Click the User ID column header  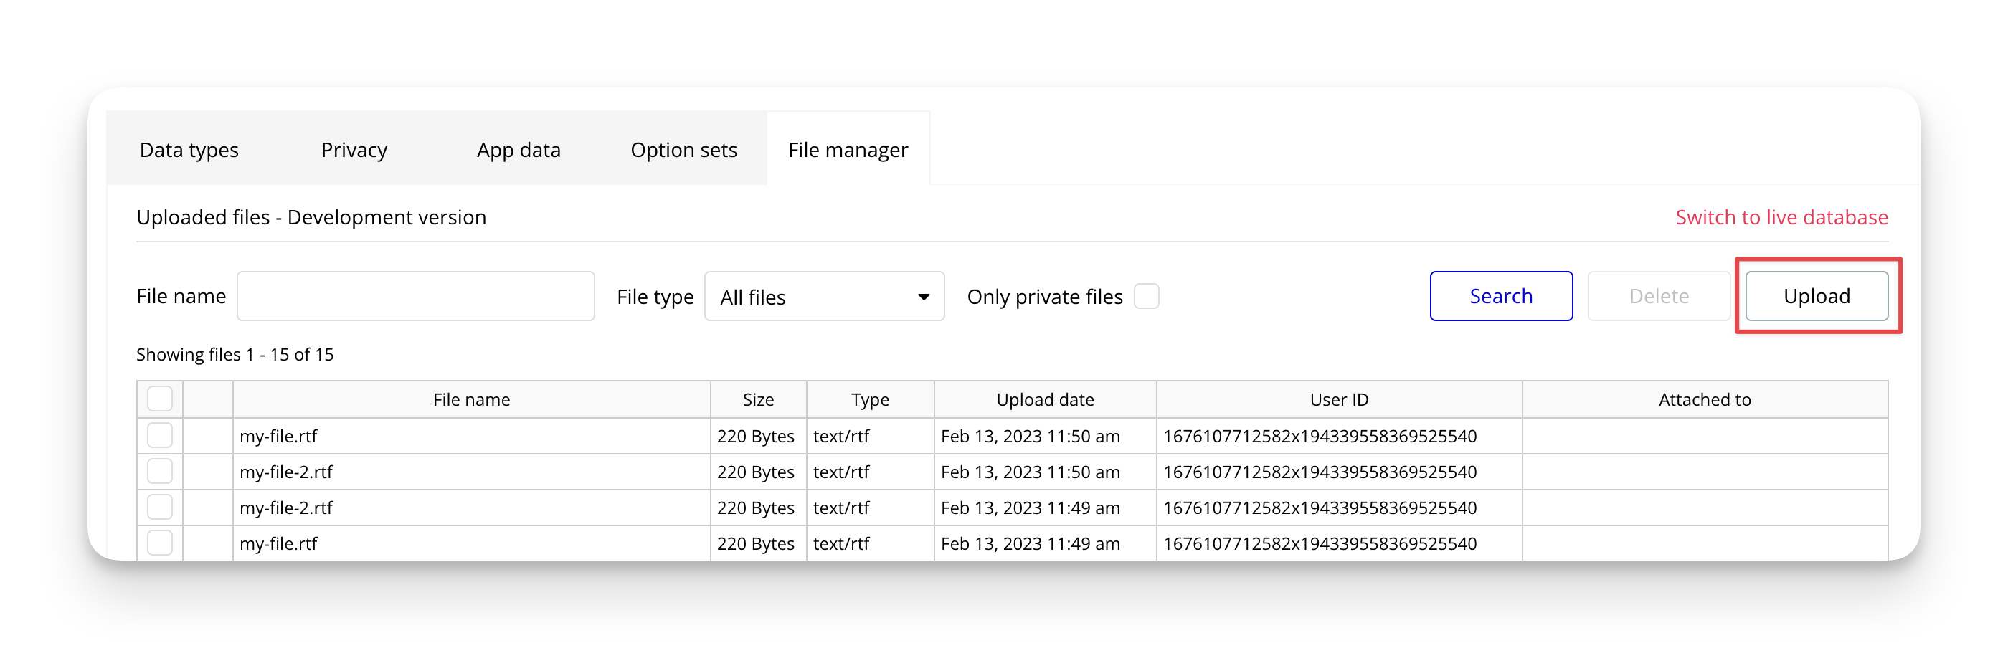[x=1338, y=399]
